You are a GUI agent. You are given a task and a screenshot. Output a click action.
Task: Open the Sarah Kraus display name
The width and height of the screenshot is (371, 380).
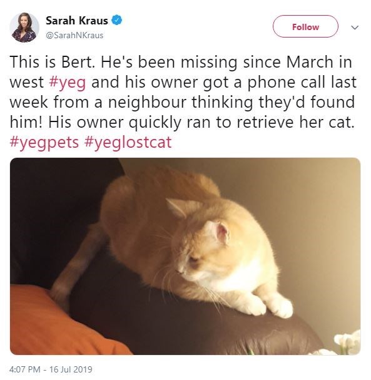[x=77, y=21]
